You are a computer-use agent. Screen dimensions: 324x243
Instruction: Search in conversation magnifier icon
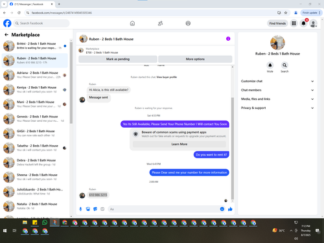click(284, 65)
